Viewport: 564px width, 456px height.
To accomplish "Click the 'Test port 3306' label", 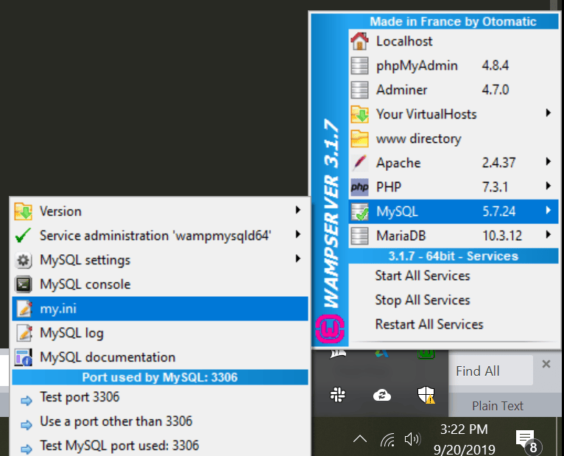I will click(x=80, y=397).
